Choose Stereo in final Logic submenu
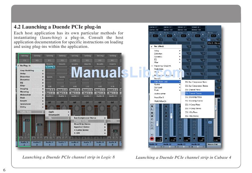 [x=114, y=121]
